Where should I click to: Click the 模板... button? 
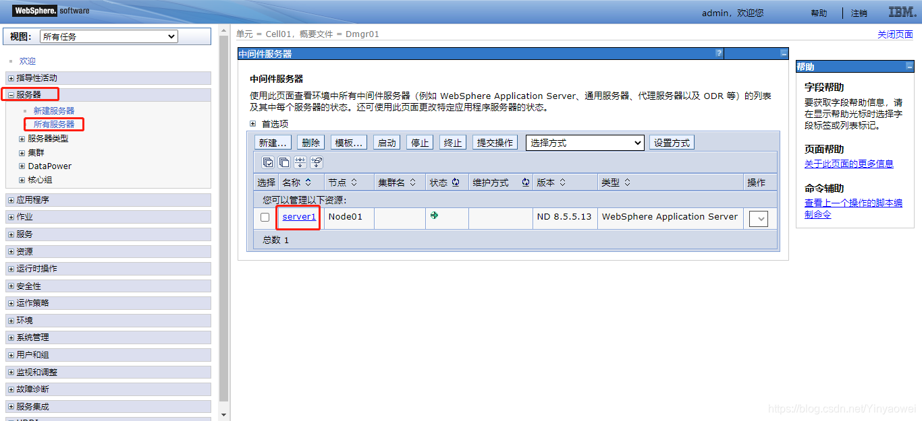[350, 143]
